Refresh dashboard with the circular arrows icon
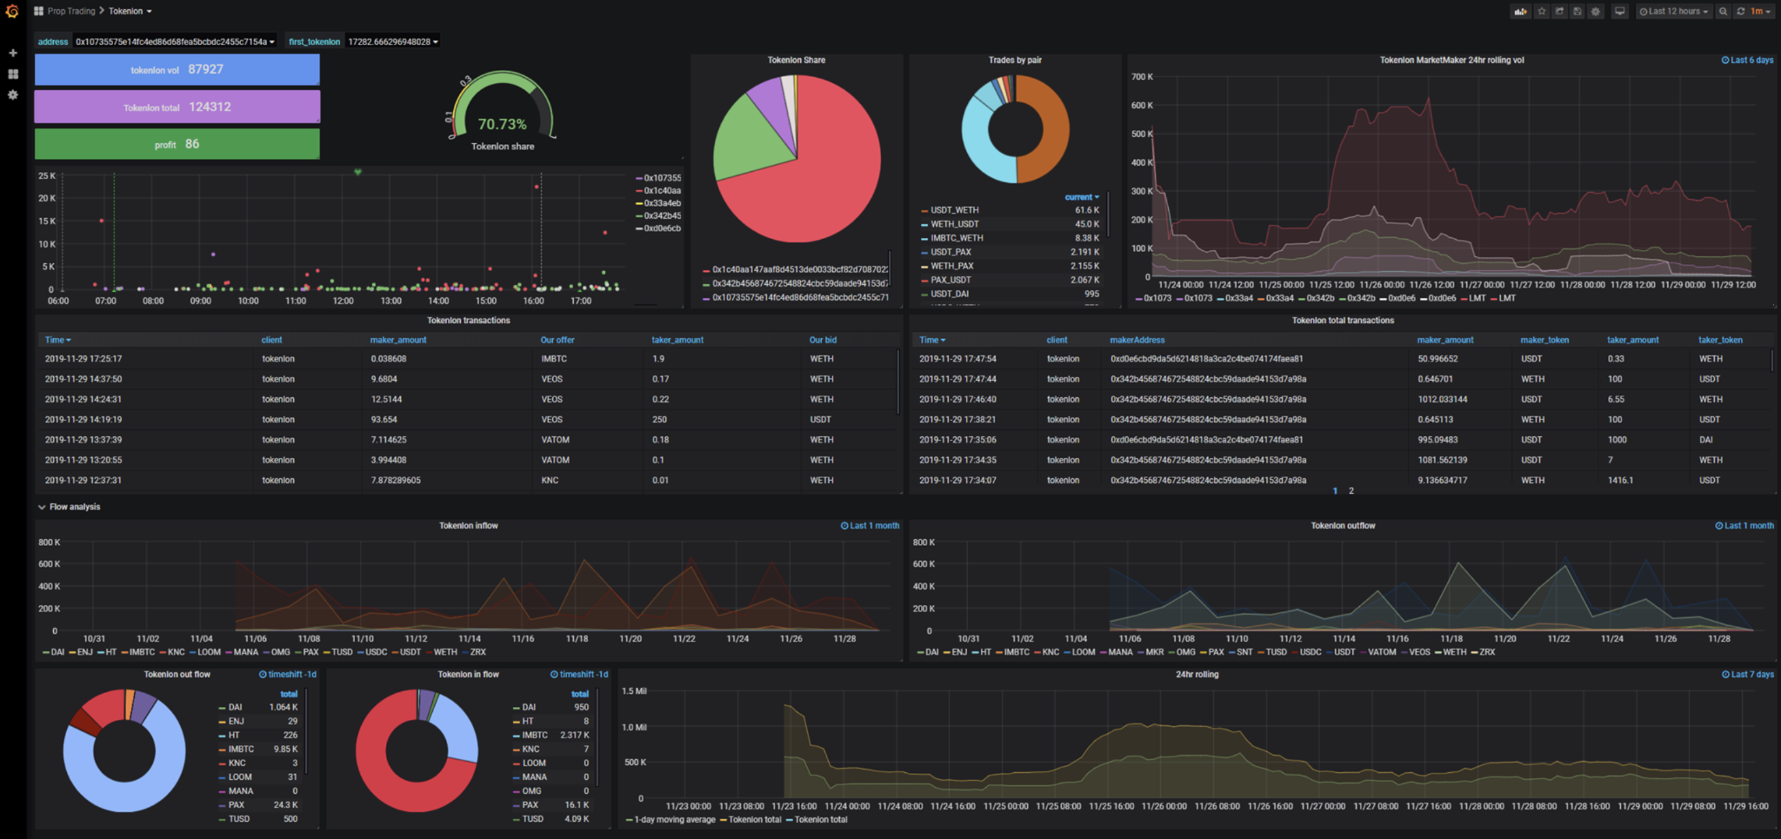Viewport: 1781px width, 839px height. (1741, 11)
